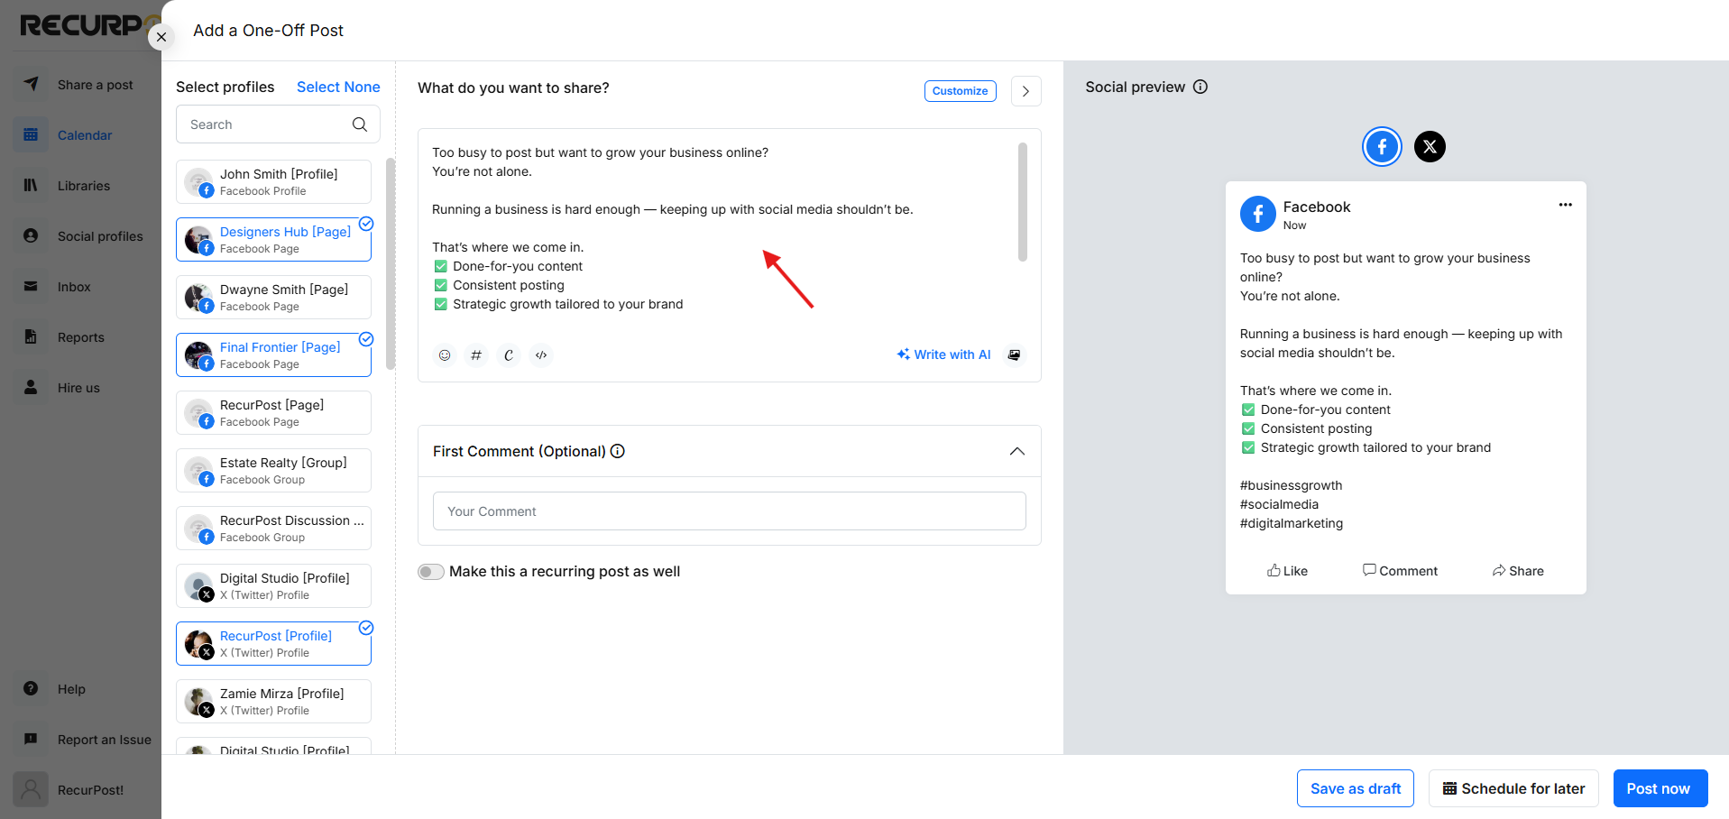Select the Facebook preview icon

point(1382,146)
